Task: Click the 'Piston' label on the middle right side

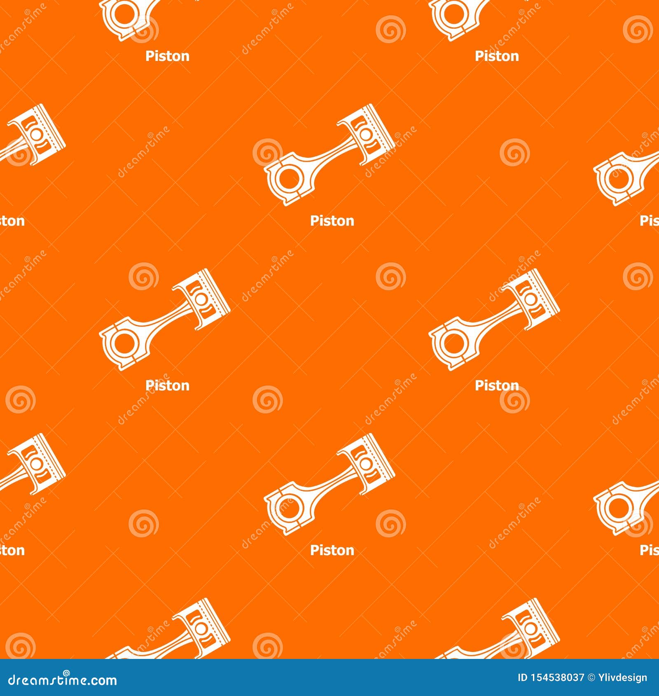Action: (x=496, y=386)
